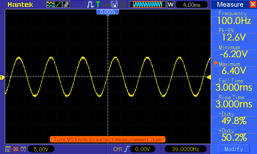Click the 0.000s horizontal trigger position marker
The height and width of the screenshot is (154, 257).
[x=108, y=12]
